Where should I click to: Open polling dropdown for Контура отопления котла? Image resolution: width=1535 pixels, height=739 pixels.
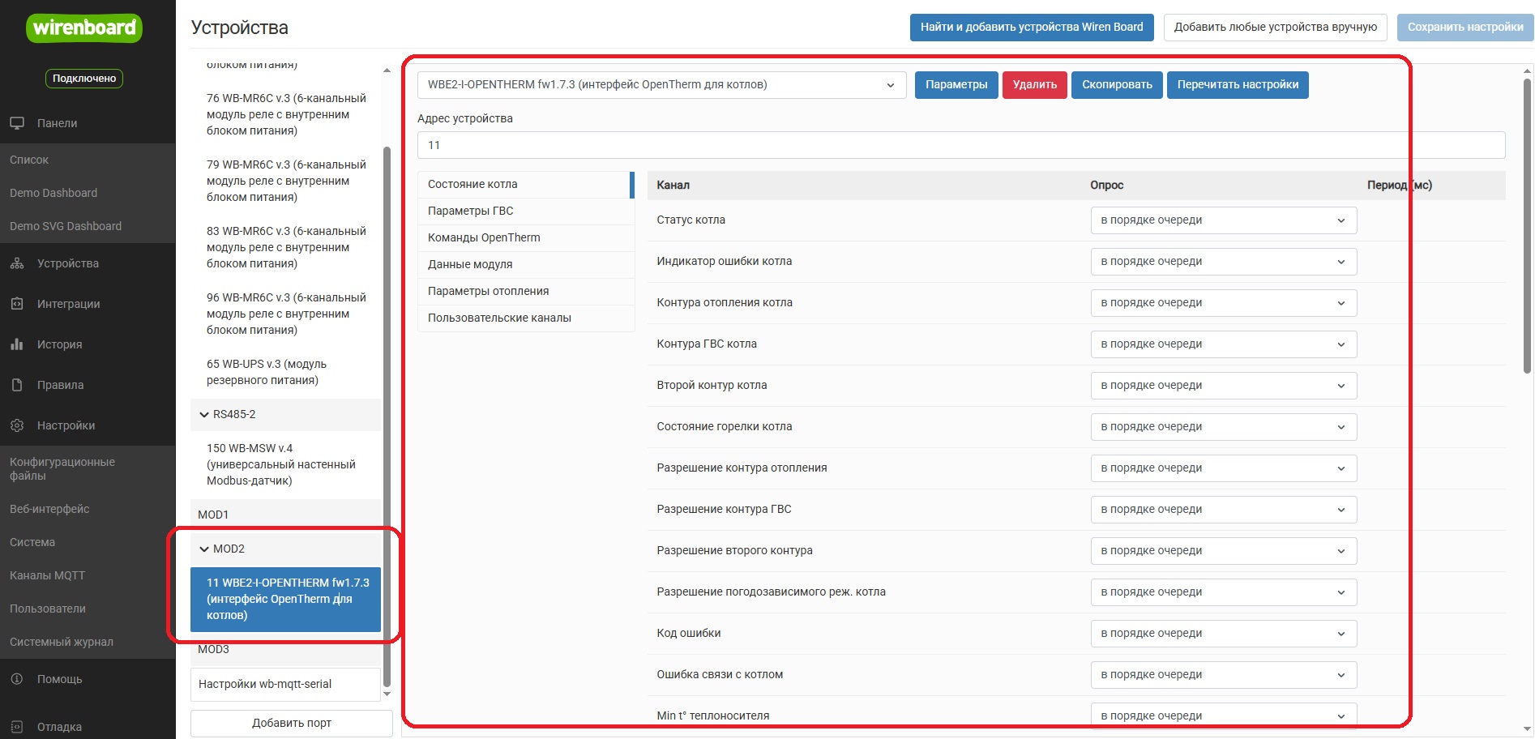[1224, 303]
